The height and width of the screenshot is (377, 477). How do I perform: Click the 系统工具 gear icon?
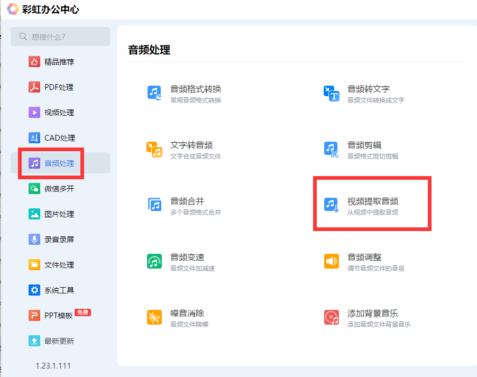tap(34, 290)
